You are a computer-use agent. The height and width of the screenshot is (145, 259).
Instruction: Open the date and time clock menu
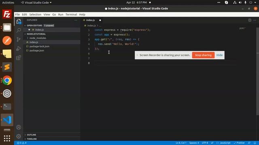[x=136, y=2]
